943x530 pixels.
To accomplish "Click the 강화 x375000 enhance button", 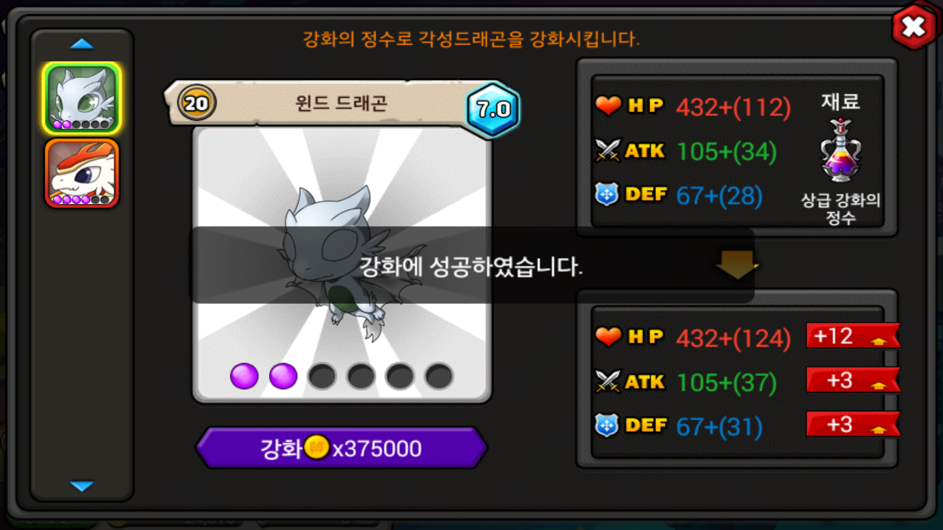I will click(x=341, y=448).
